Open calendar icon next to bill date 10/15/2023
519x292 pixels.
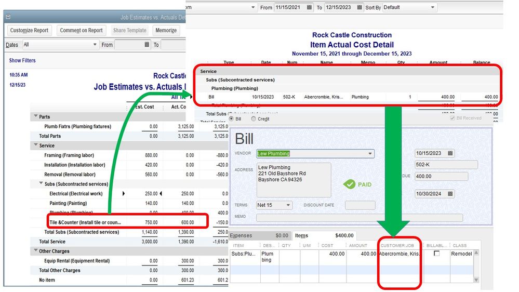(x=450, y=153)
